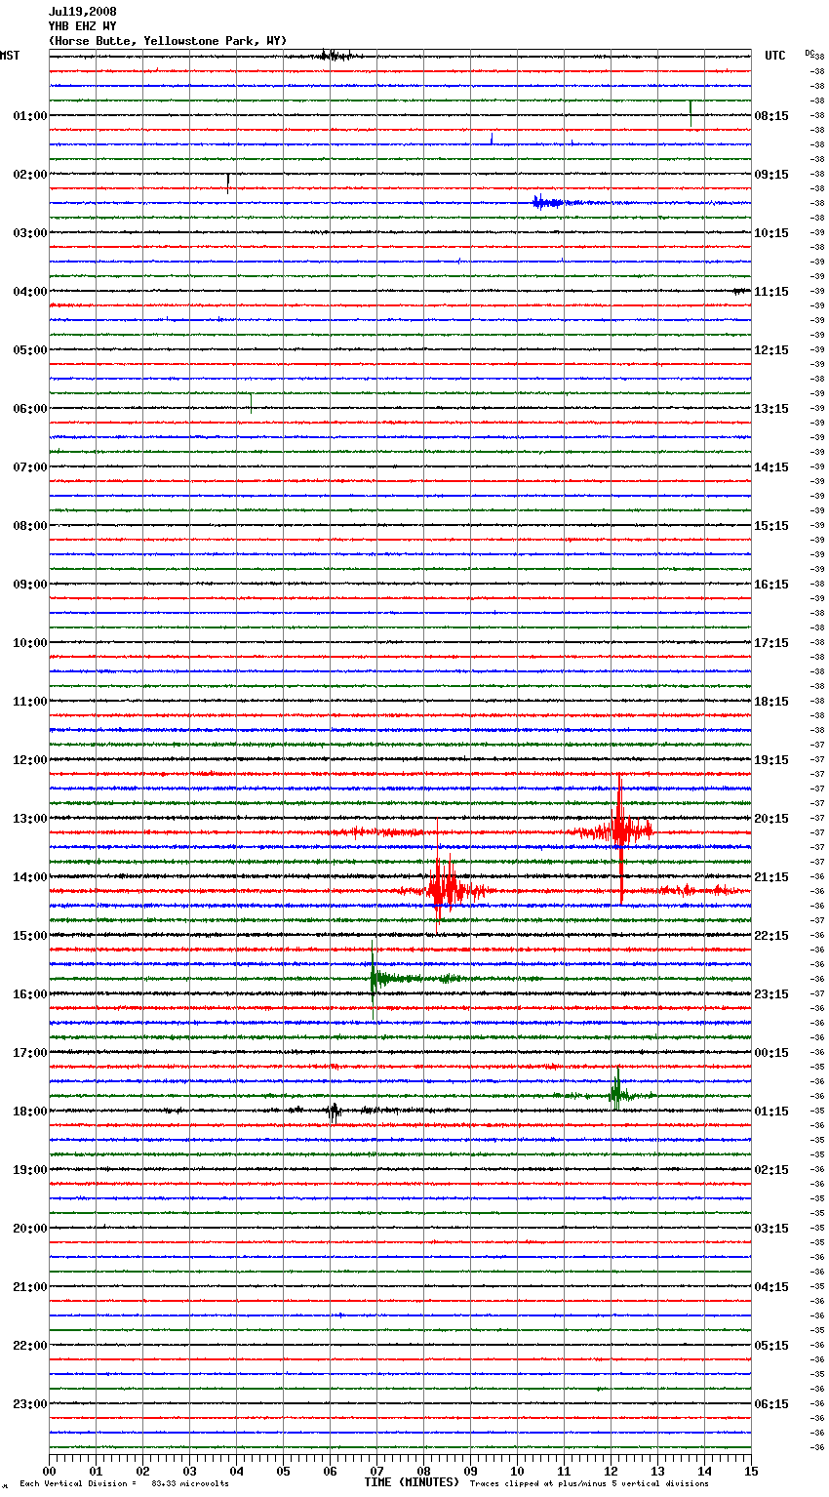Select the 11:00 MST row label

30,702
